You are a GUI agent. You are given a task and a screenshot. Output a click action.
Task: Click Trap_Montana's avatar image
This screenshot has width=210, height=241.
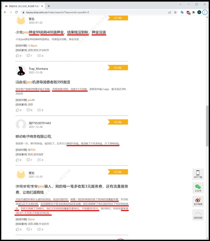coord(21,70)
